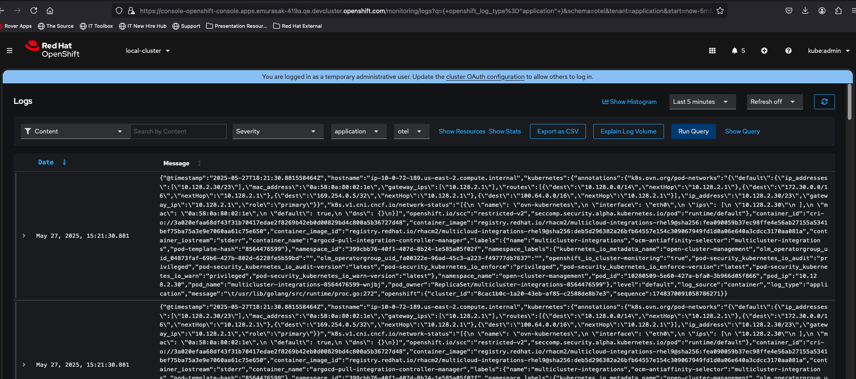The height and width of the screenshot is (379, 856).
Task: Click Export as CSV button
Action: click(x=558, y=131)
